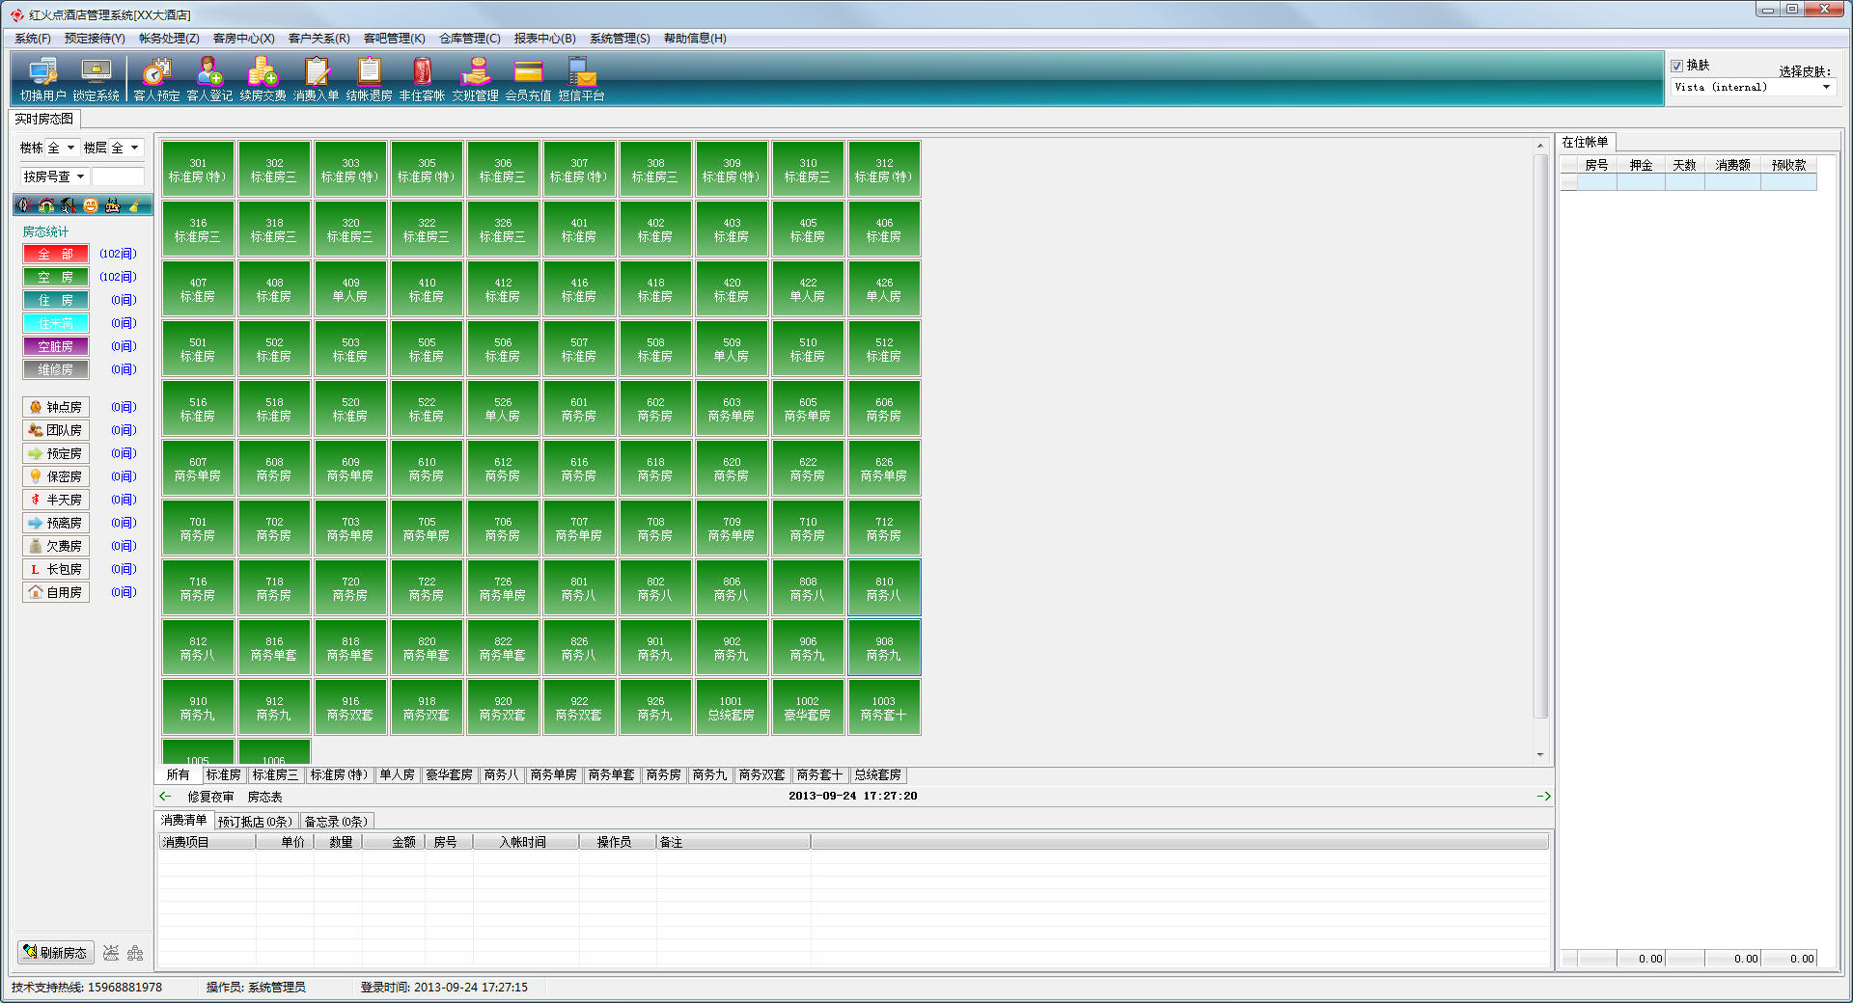The width and height of the screenshot is (1853, 1003).
Task: Click the speaker sound icon in the left panel strip
Action: 24,204
